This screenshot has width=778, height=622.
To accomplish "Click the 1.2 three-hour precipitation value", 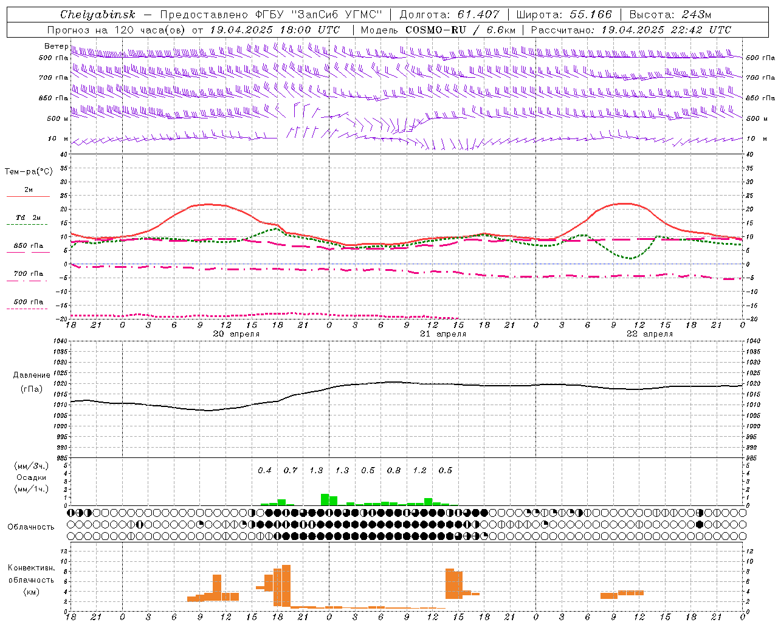I will (420, 470).
